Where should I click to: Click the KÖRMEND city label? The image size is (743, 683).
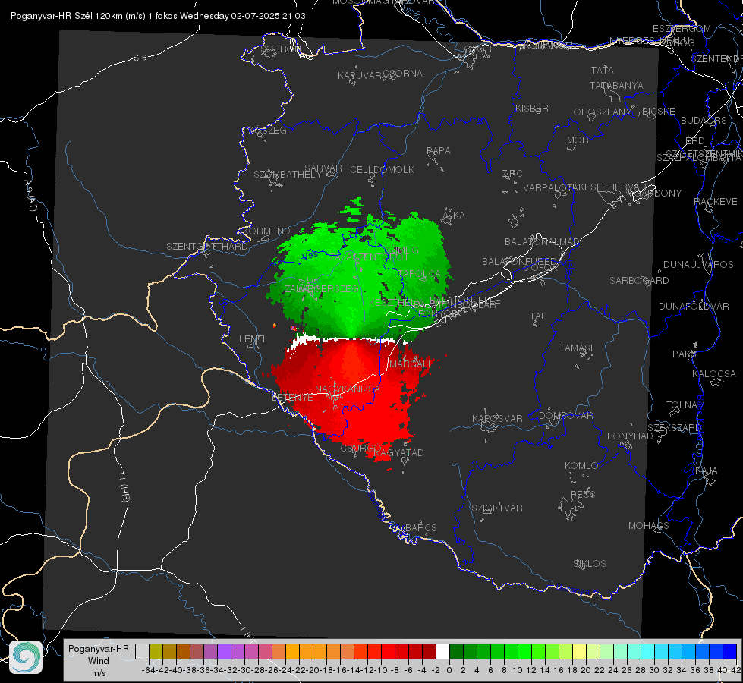pos(267,231)
